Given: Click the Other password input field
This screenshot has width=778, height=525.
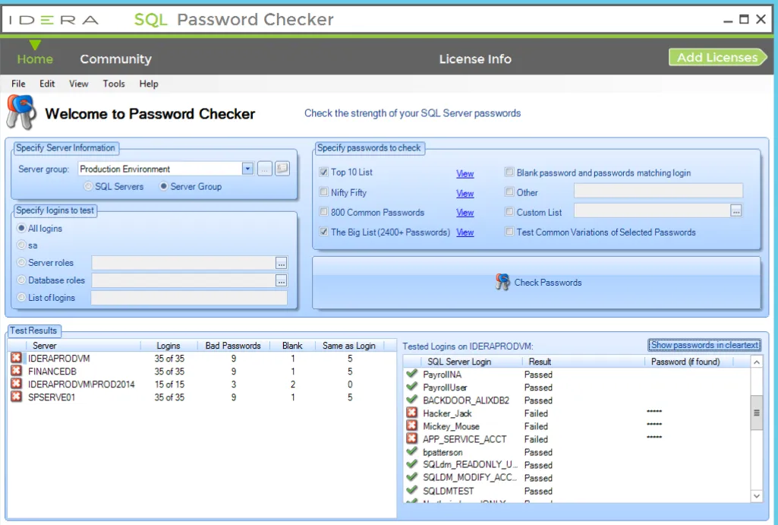Looking at the screenshot, I should [657, 192].
